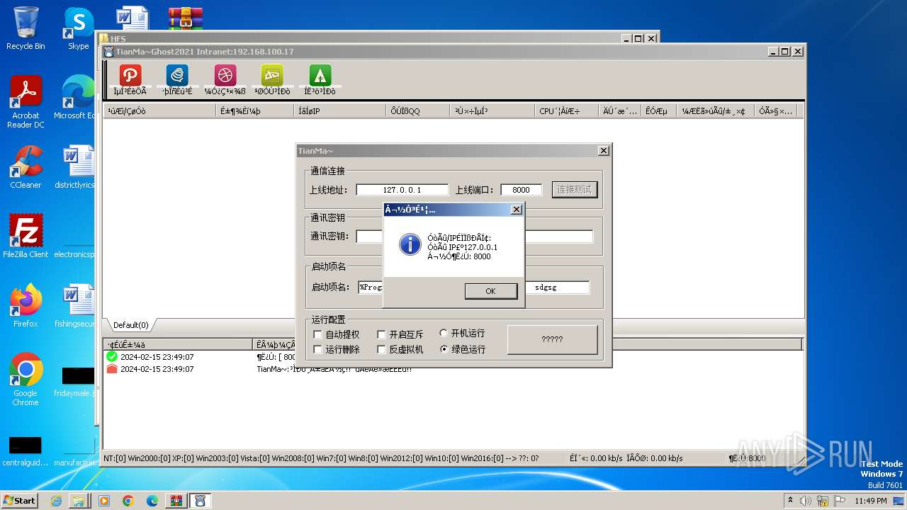Image resolution: width=907 pixels, height=510 pixels.
Task: Click the column header ending in QQ
Action: [417, 111]
